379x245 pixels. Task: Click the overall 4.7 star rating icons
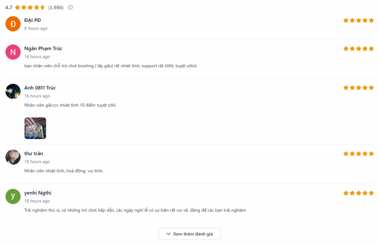click(30, 7)
